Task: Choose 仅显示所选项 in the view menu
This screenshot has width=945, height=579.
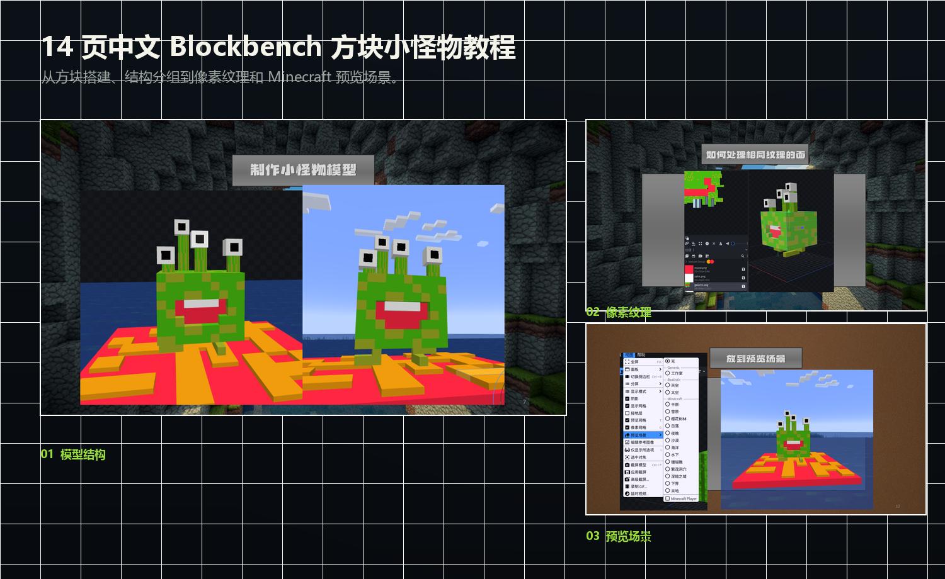Action: click(643, 450)
